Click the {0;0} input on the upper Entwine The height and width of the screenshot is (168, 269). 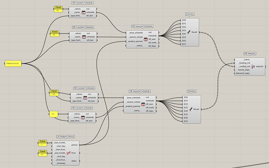(x=184, y=20)
